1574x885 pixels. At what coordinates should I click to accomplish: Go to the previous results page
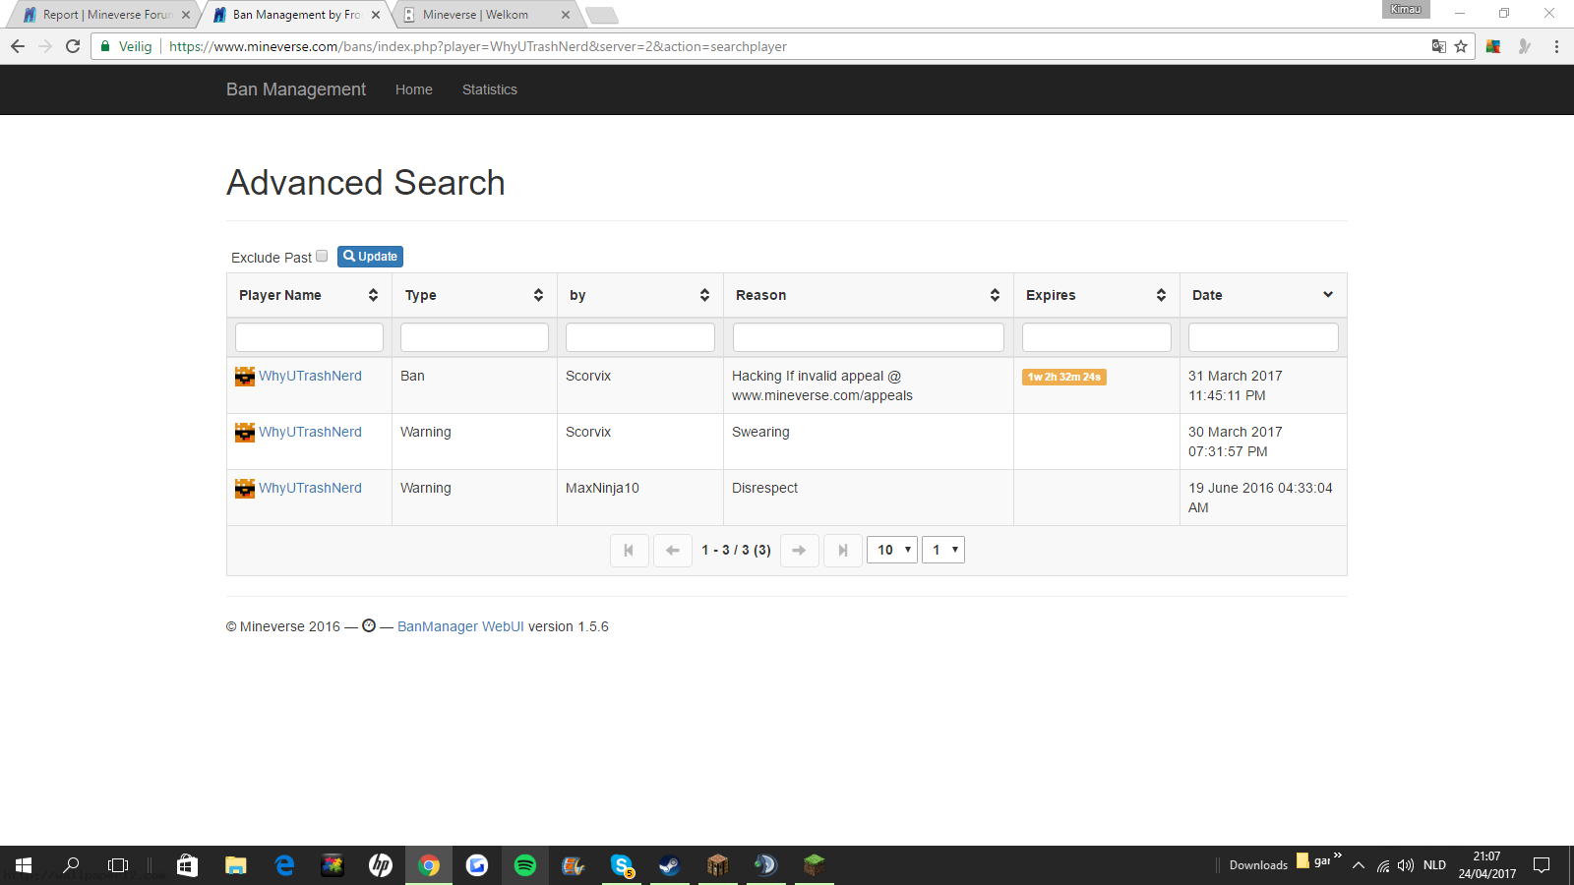673,551
